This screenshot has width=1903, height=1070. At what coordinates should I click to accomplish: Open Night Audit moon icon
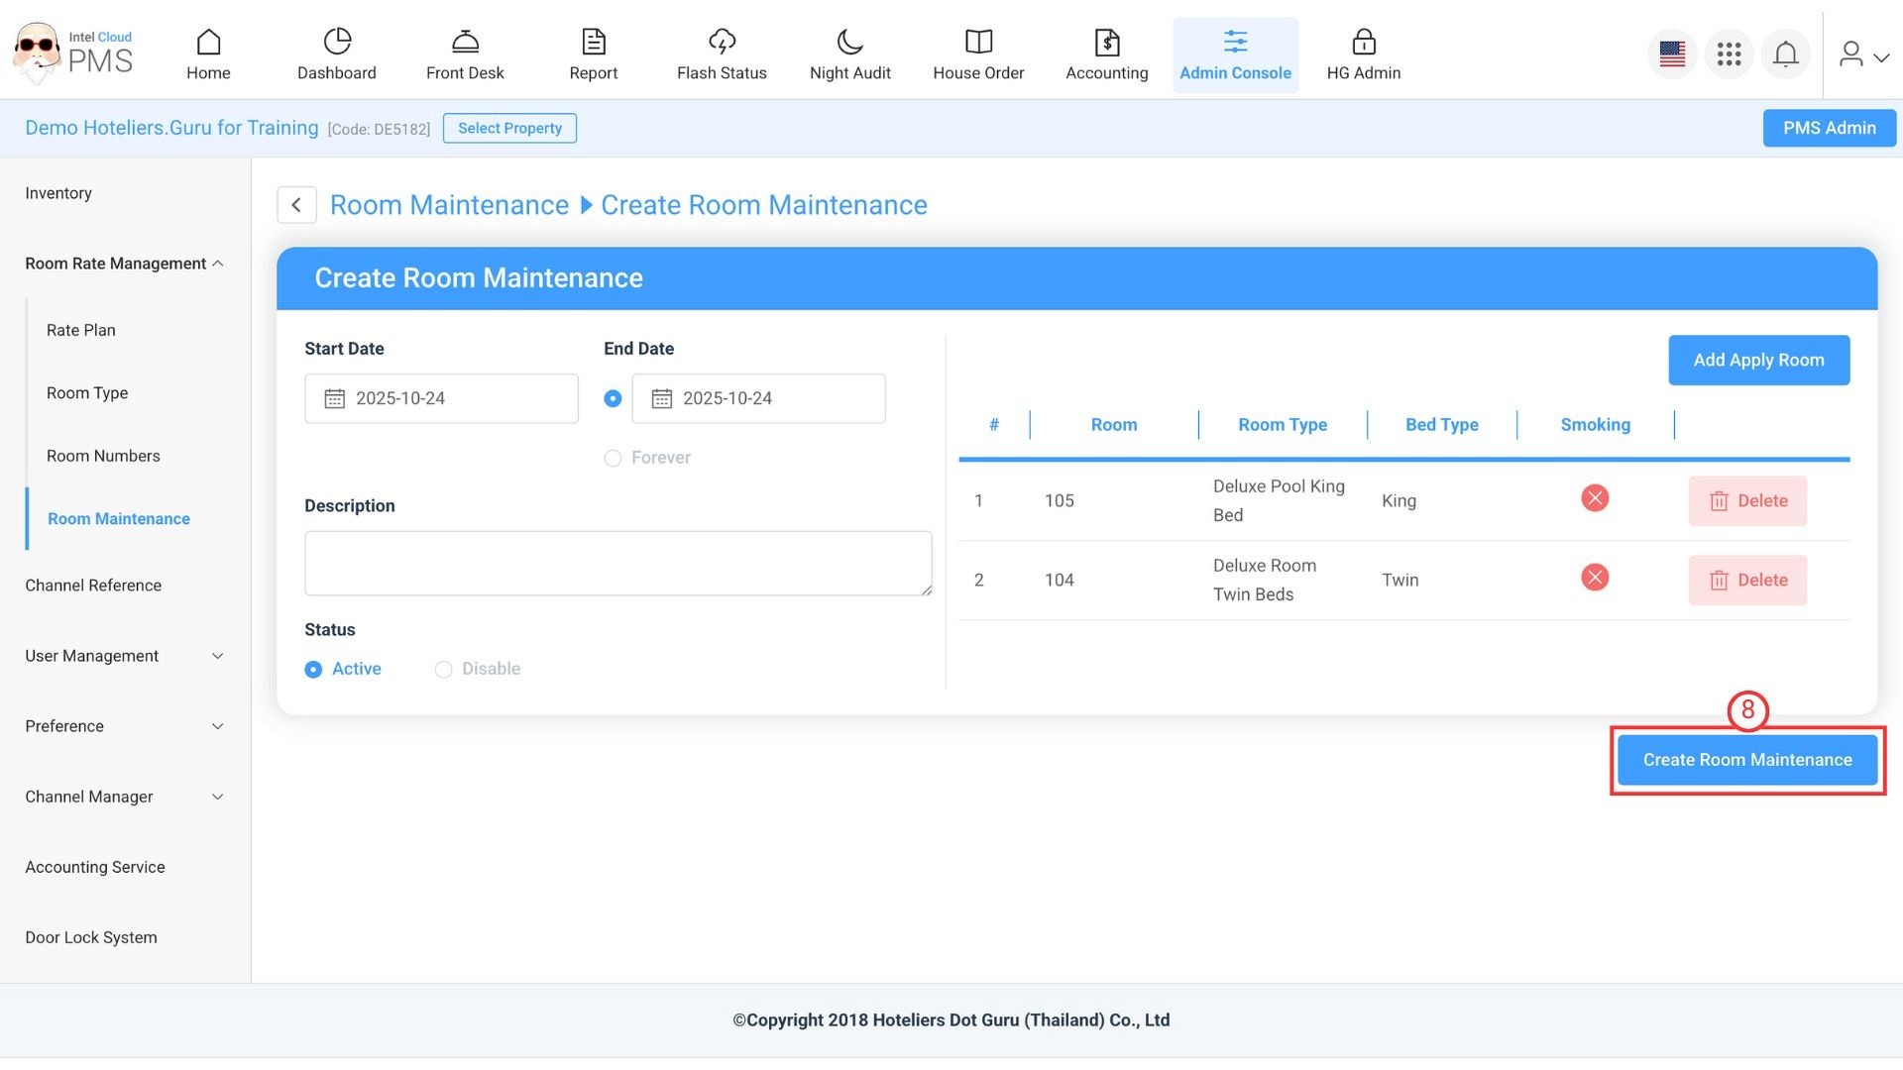(849, 42)
